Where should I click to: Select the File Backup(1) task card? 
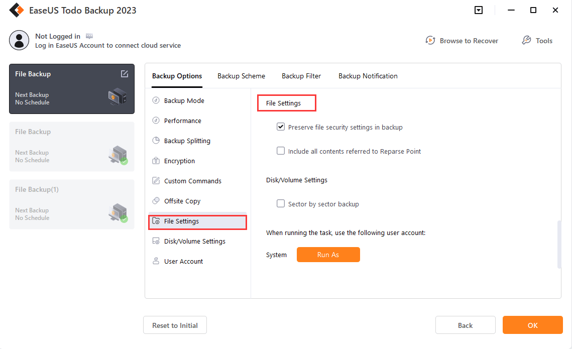coord(72,204)
